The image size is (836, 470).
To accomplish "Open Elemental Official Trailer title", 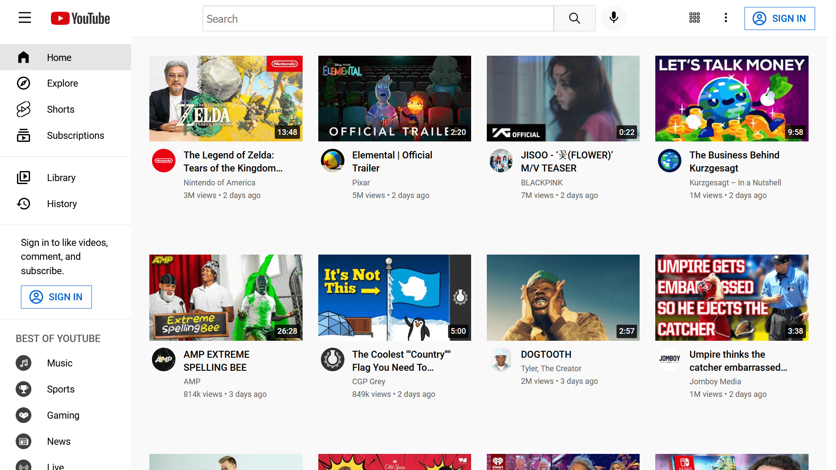I will pyautogui.click(x=392, y=161).
